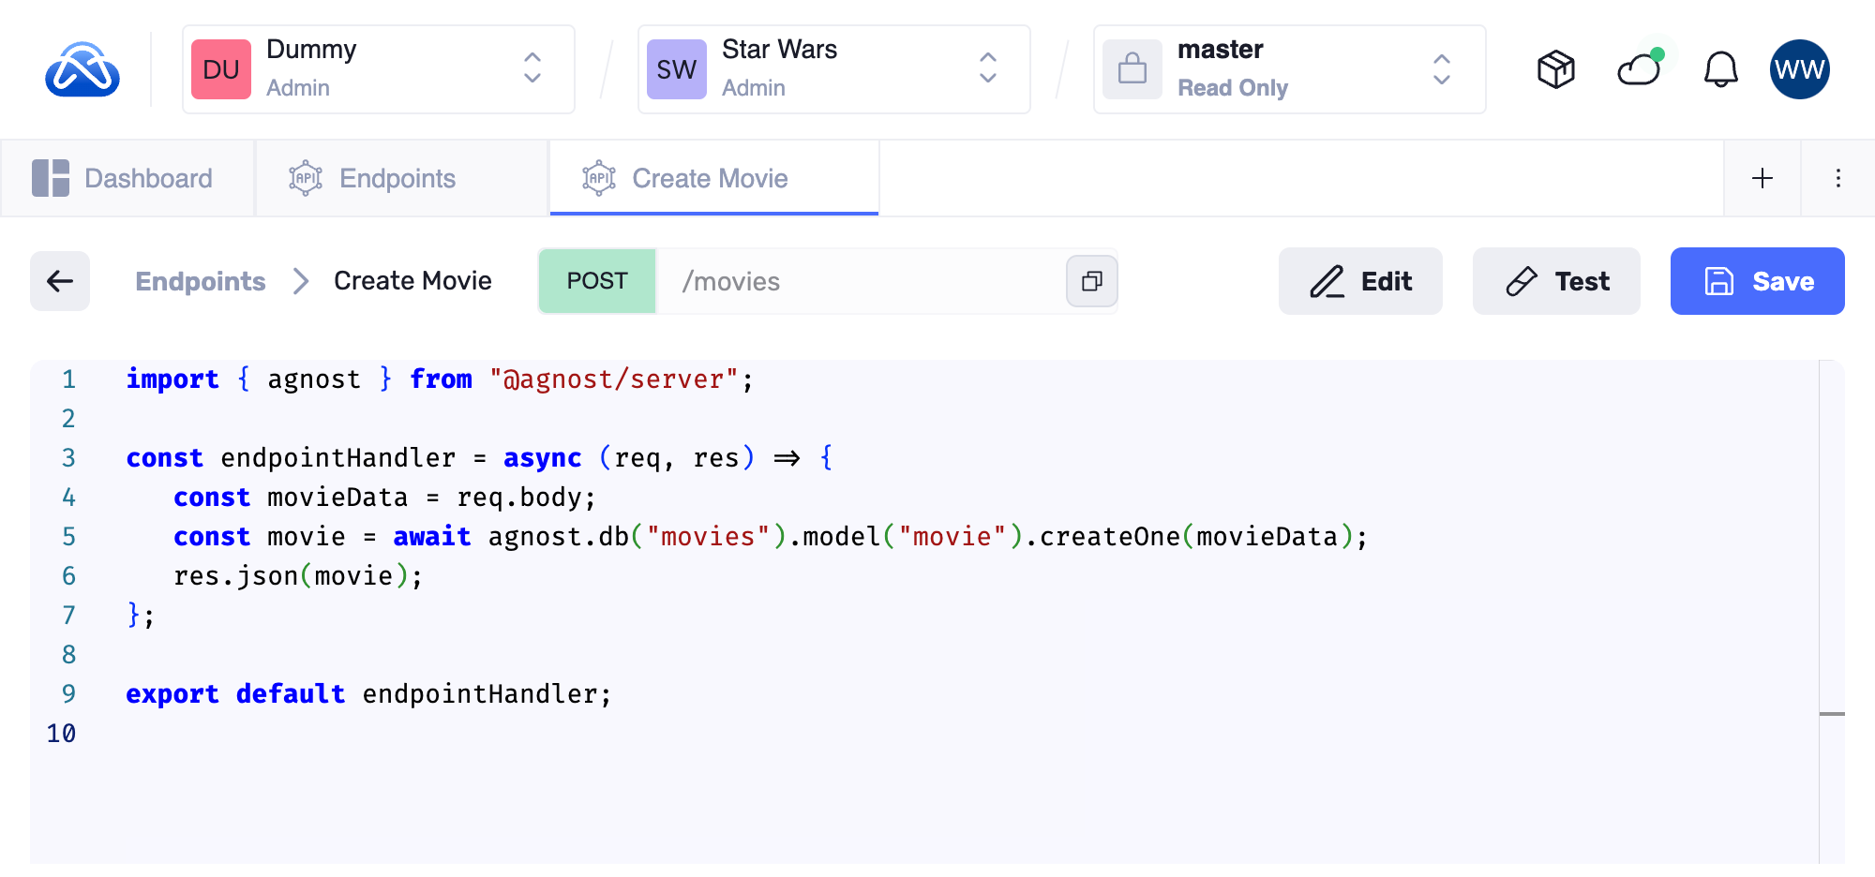The width and height of the screenshot is (1875, 877).
Task: Open the tab options three-dot menu
Action: coord(1837,178)
